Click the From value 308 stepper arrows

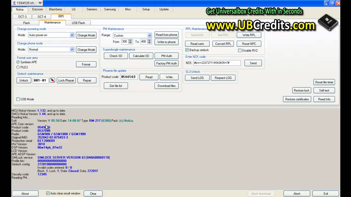pos(130,42)
